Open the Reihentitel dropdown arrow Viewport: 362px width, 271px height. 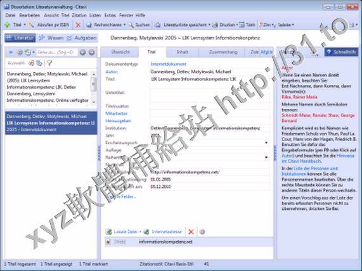click(266, 158)
